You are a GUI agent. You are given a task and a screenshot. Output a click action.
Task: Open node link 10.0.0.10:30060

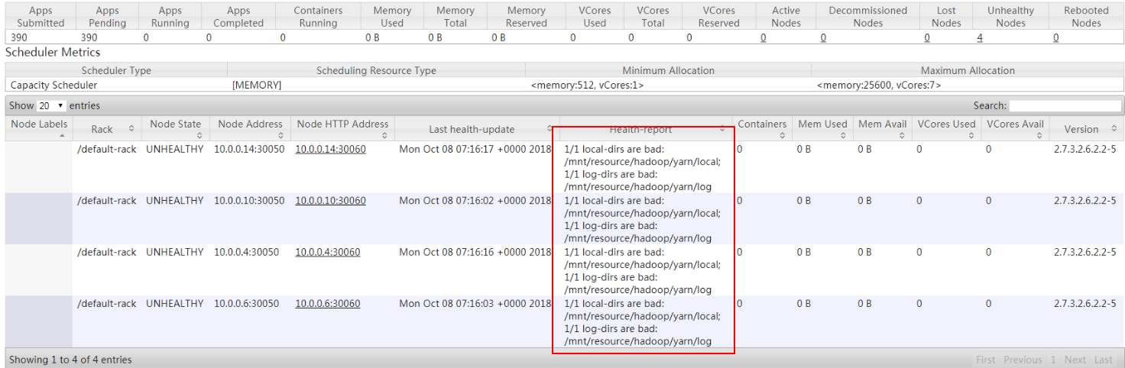tap(330, 201)
